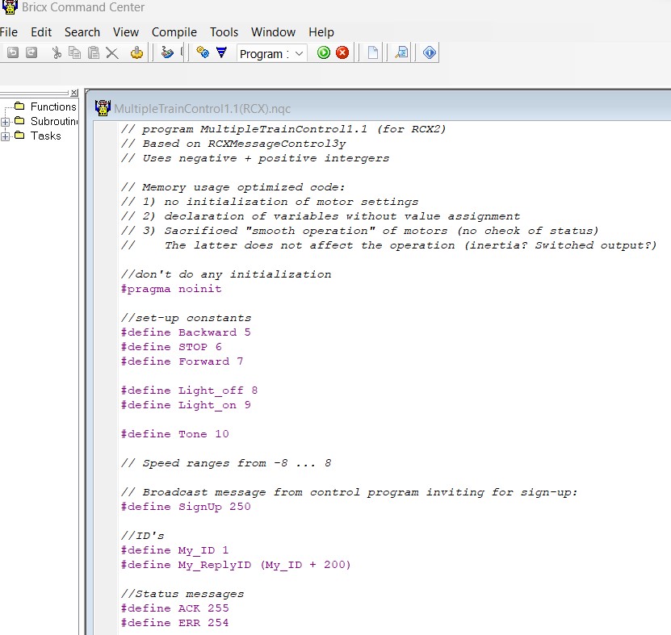
Task: Expand the Subroutines tree node
Action: (x=5, y=122)
